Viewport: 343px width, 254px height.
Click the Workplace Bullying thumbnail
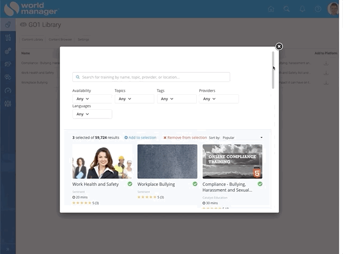pos(167,161)
